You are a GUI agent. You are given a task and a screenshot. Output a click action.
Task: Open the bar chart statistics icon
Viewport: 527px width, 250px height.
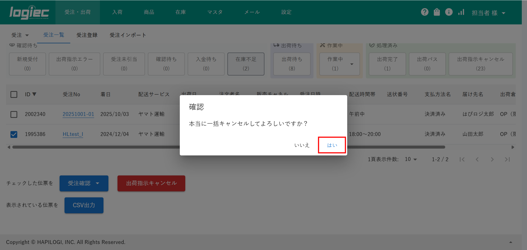click(x=461, y=12)
